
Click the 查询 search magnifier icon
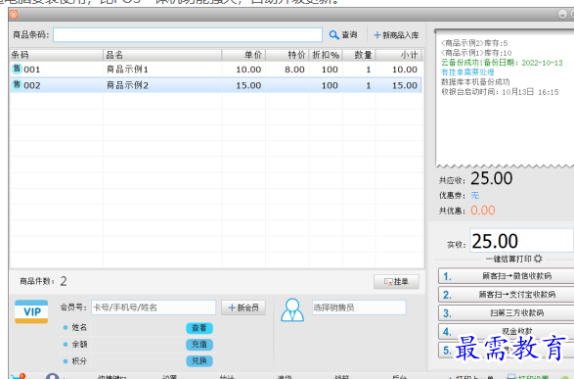(x=333, y=35)
